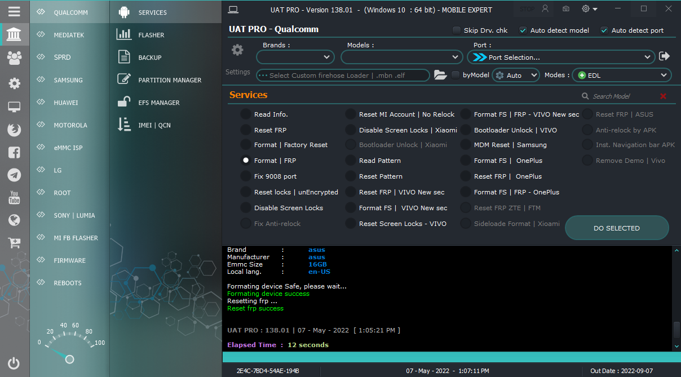The height and width of the screenshot is (377, 681).
Task: Toggle Auto detect model checkbox
Action: coord(523,30)
